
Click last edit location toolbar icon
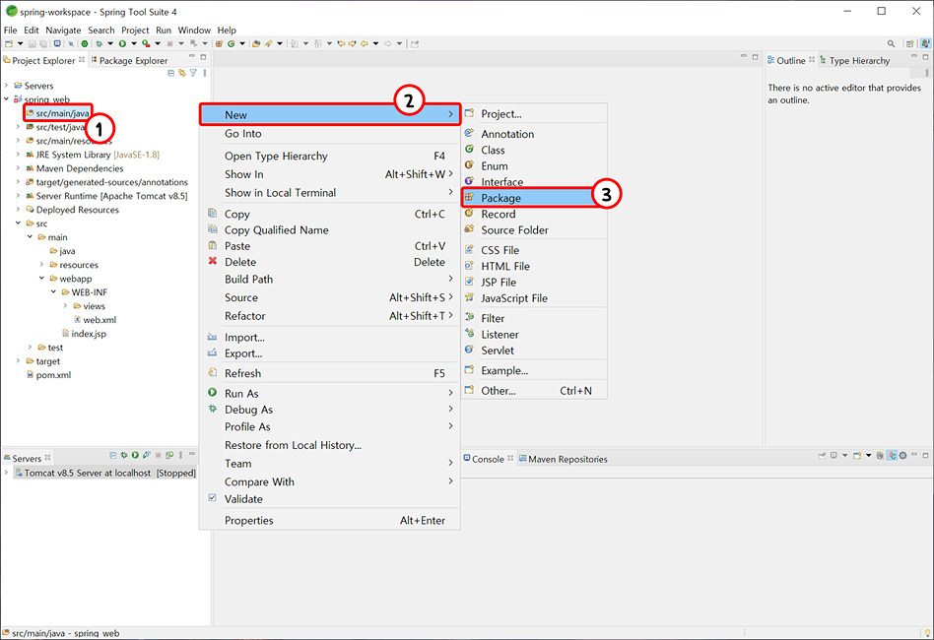[341, 43]
